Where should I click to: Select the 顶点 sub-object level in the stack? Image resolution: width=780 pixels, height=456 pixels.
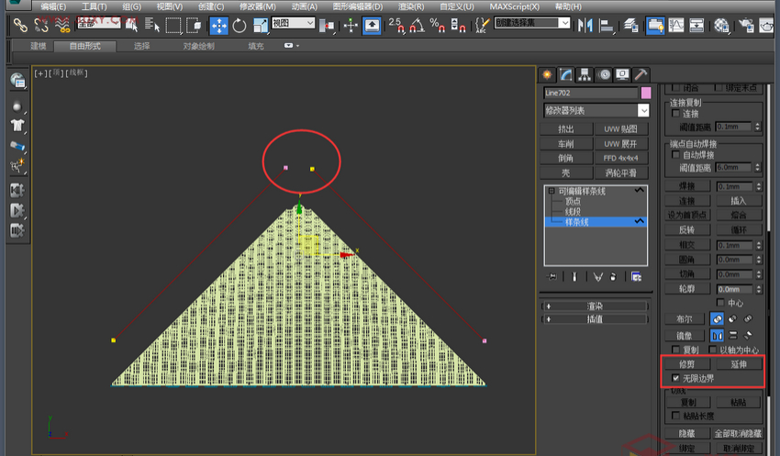573,202
